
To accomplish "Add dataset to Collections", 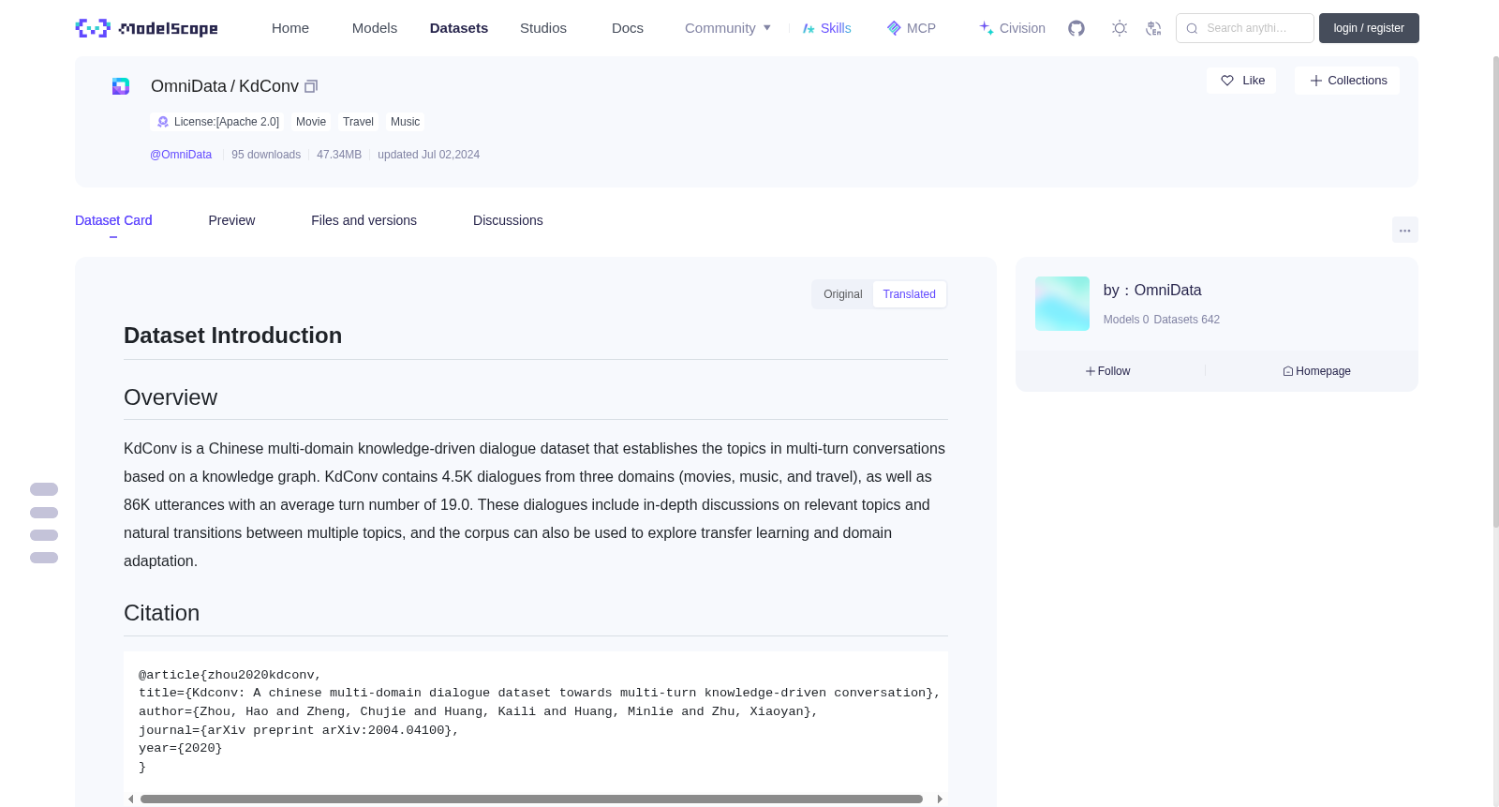I will tap(1347, 81).
